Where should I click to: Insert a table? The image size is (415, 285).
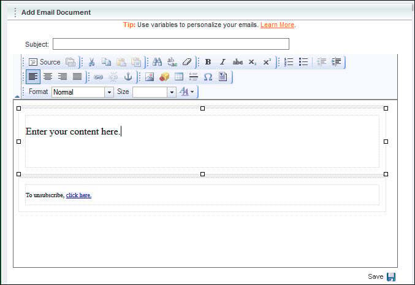tap(179, 77)
